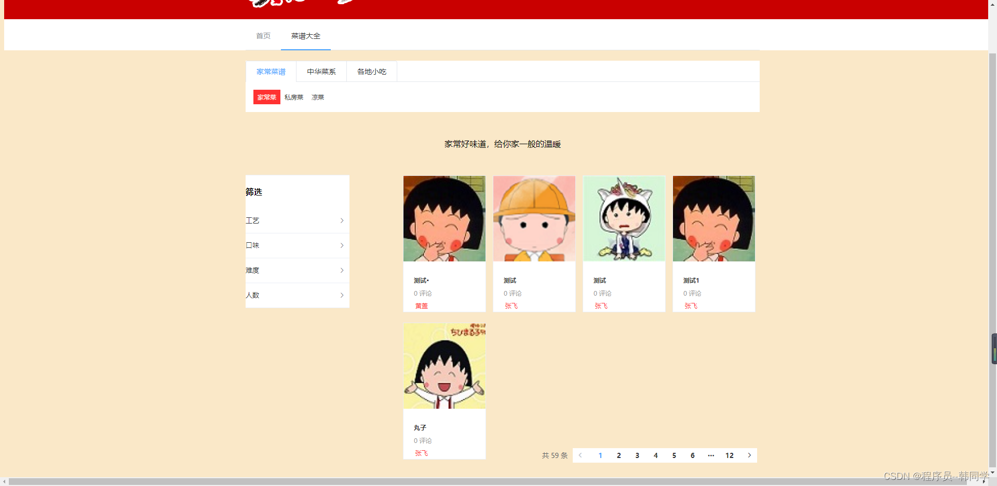Jump to pagination page 6

[693, 455]
